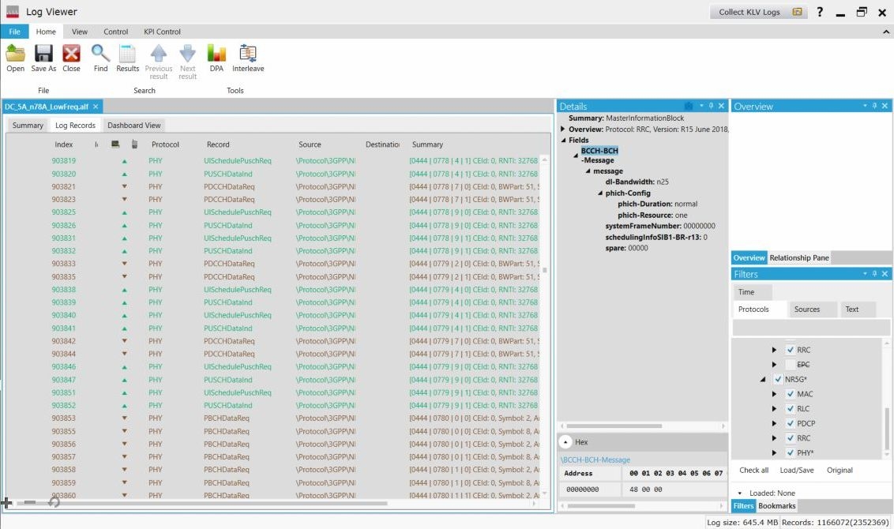Collapse the NR5G* protocol tree node
Image resolution: width=894 pixels, height=529 pixels.
[763, 380]
